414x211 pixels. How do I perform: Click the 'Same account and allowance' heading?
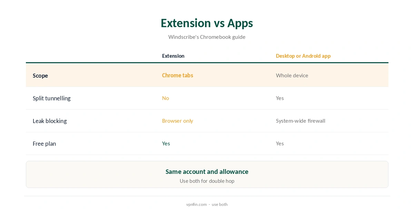click(x=207, y=171)
